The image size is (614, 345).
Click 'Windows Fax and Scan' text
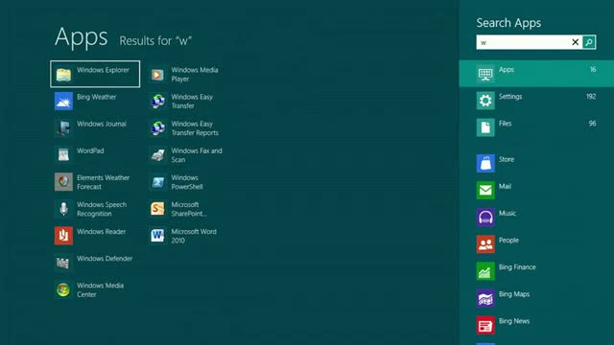coord(197,155)
